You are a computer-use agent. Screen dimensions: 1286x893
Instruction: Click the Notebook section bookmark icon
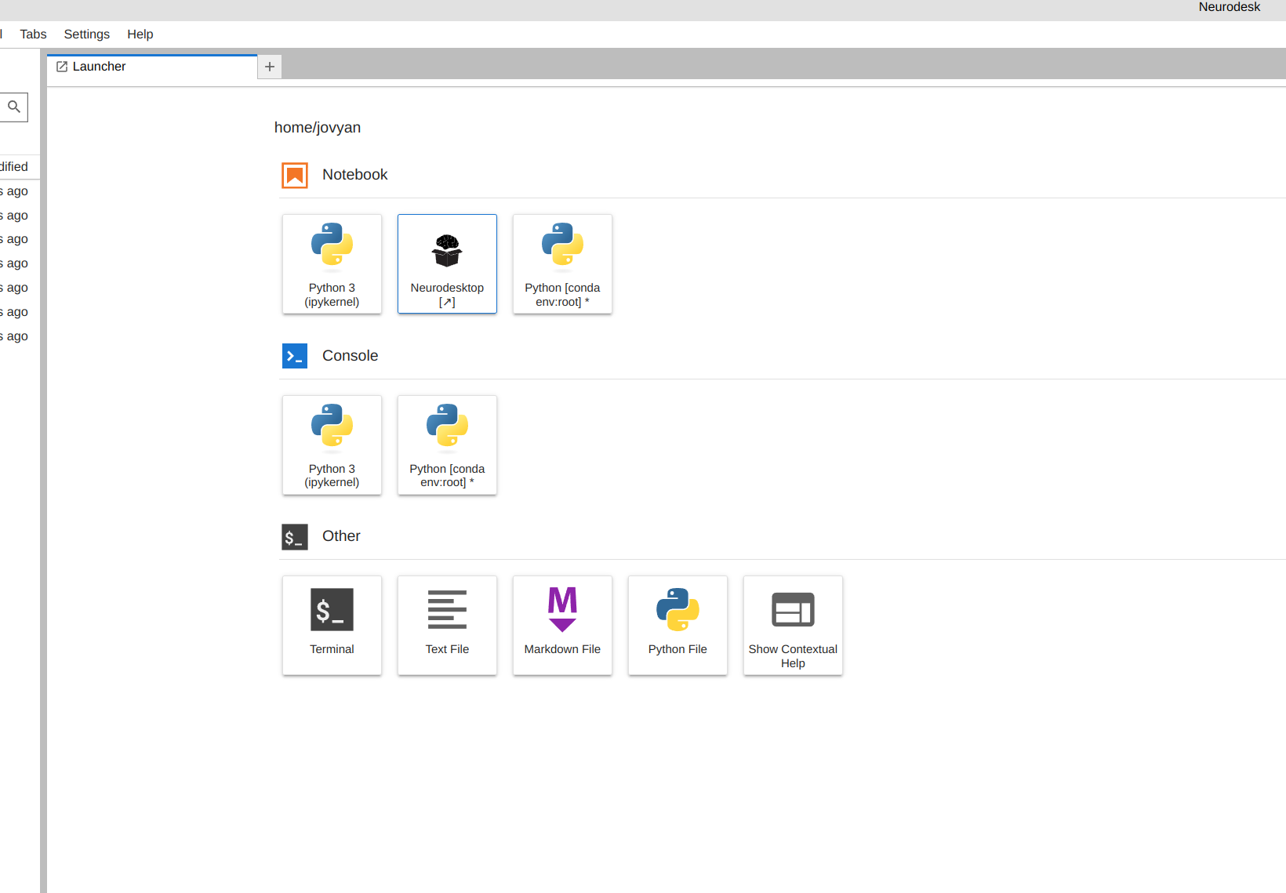(295, 176)
